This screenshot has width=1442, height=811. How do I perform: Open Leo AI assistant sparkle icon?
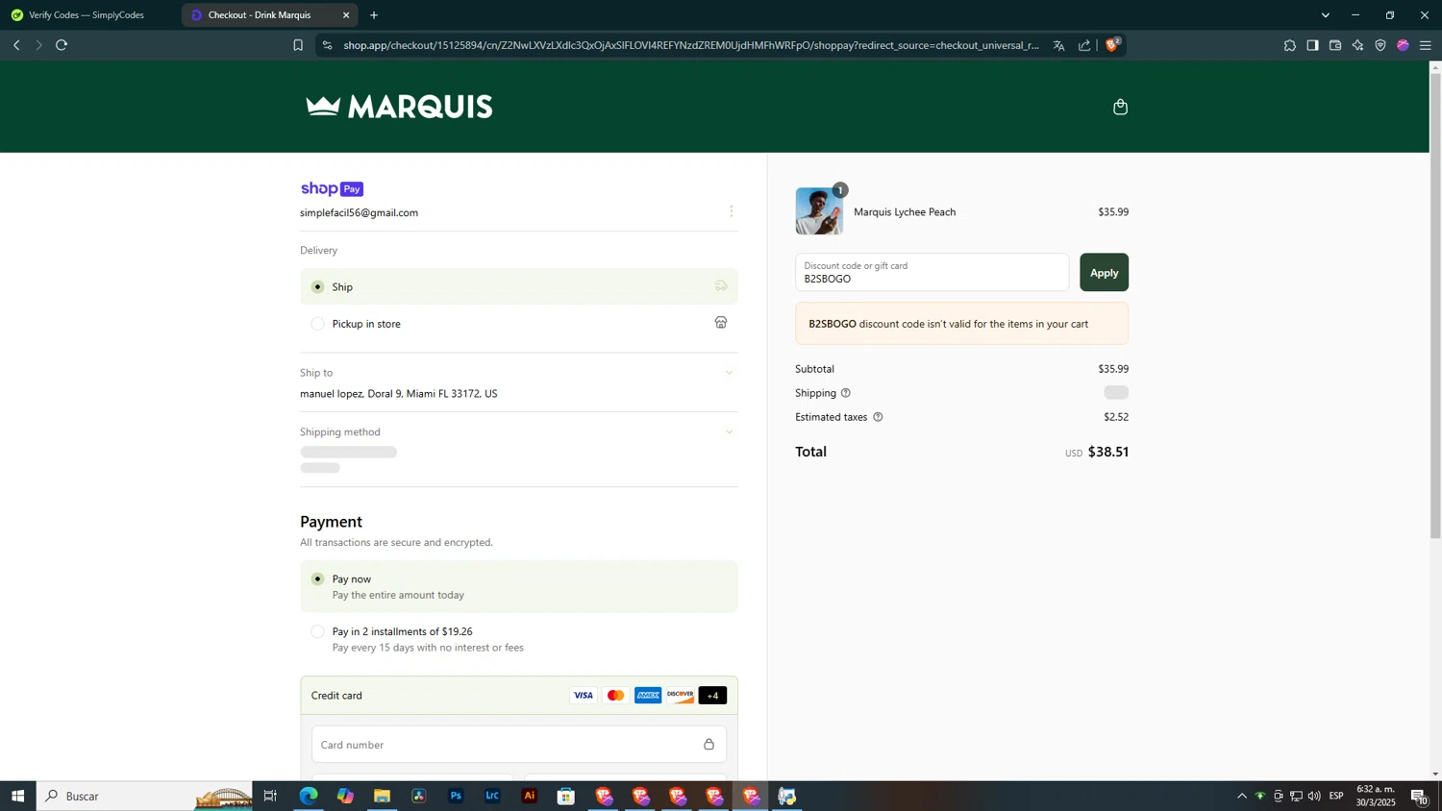(1357, 45)
